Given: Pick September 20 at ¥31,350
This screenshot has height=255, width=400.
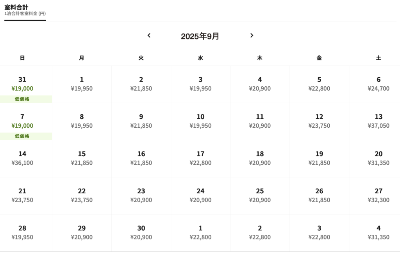Looking at the screenshot, I should 378,159.
